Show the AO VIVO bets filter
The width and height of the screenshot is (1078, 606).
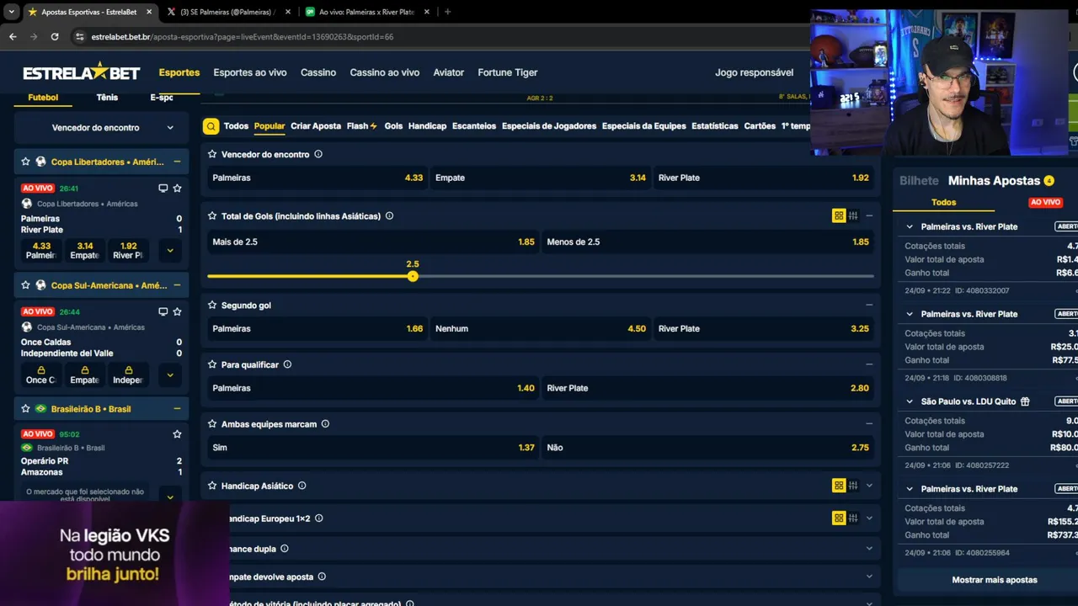[1045, 203]
